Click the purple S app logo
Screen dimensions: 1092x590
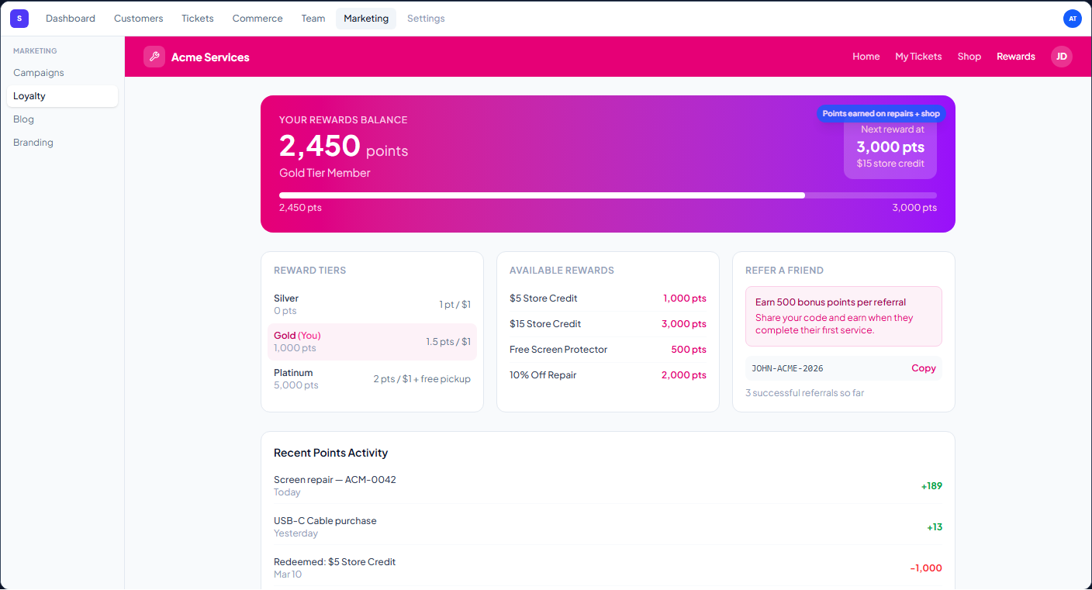pyautogui.click(x=19, y=19)
